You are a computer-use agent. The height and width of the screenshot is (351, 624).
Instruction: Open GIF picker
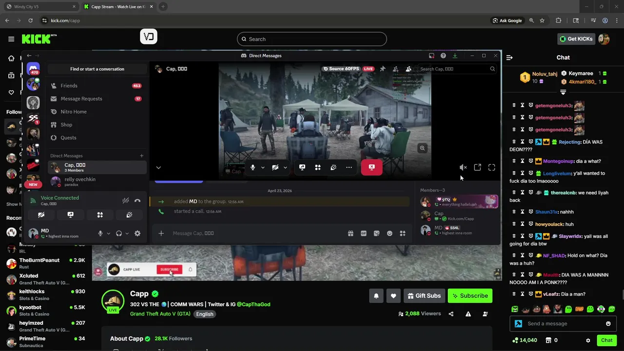point(364,234)
